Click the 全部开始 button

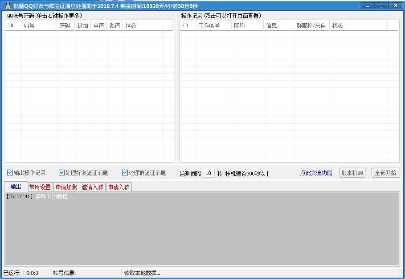386,173
